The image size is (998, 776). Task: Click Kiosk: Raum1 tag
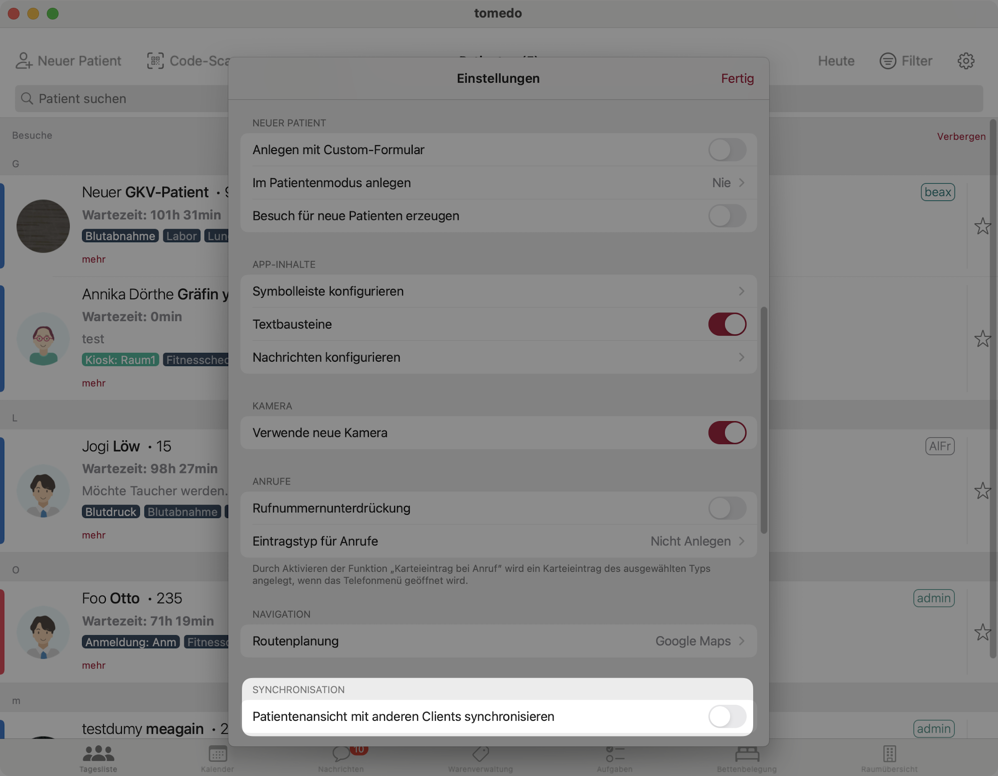pos(120,360)
